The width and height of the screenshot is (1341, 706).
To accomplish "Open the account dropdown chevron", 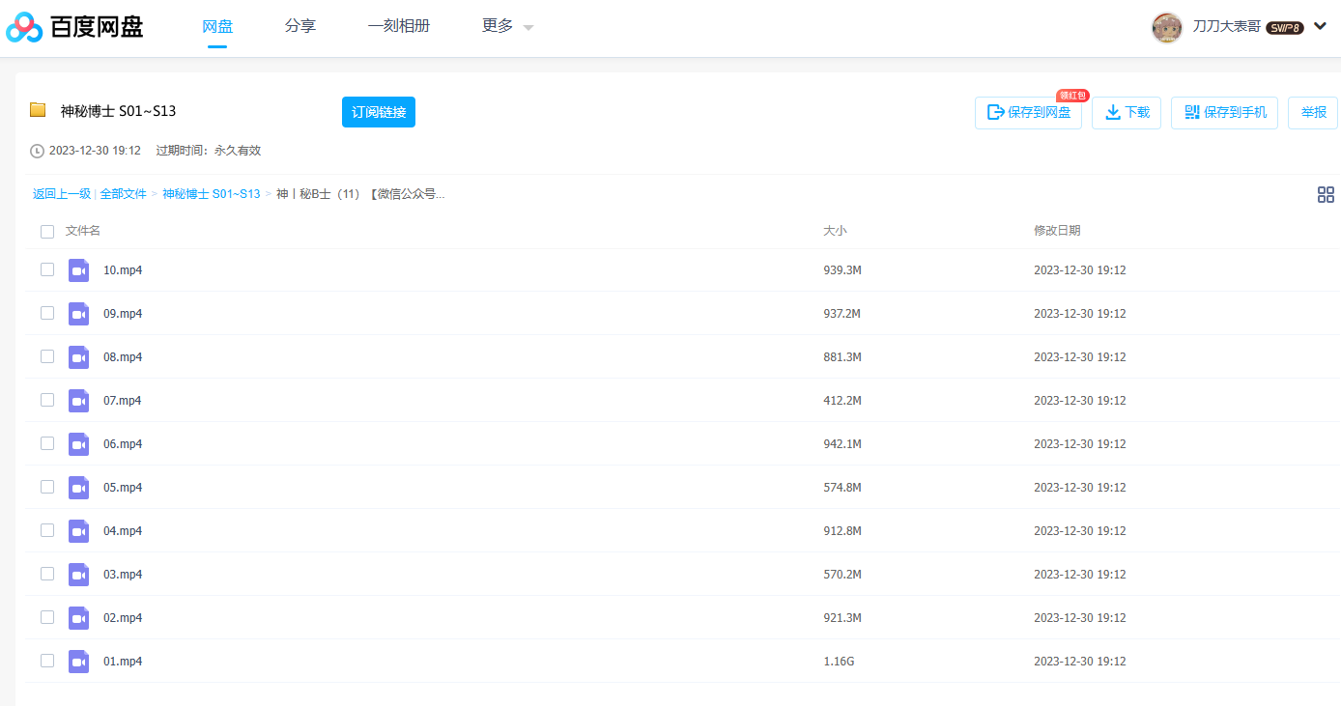I will coord(1320,26).
